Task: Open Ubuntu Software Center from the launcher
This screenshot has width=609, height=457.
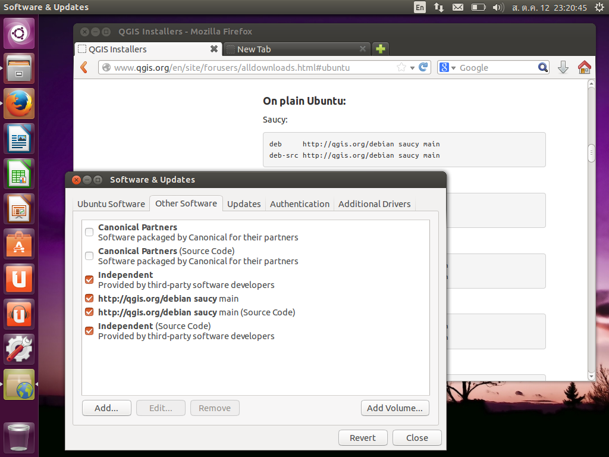Action: (x=19, y=244)
